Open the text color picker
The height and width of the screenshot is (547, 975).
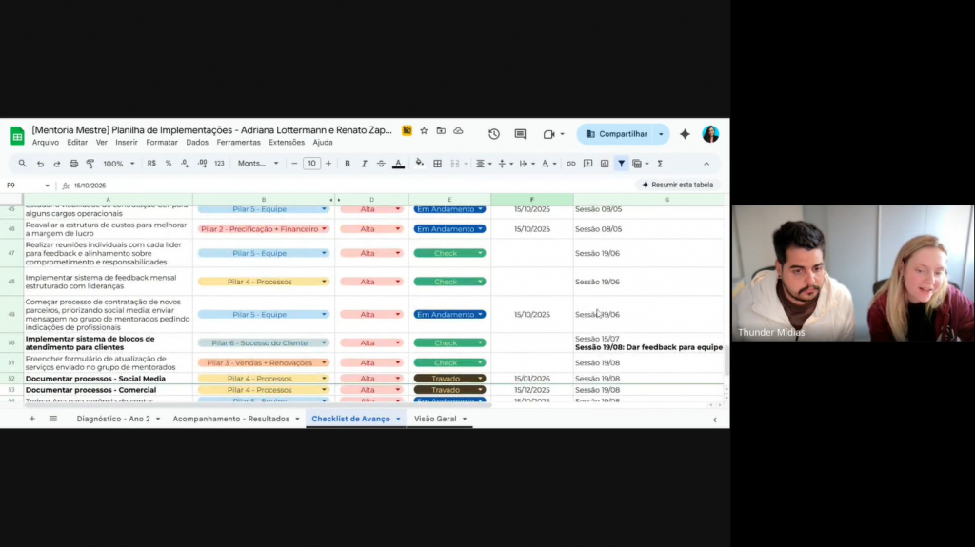[398, 164]
